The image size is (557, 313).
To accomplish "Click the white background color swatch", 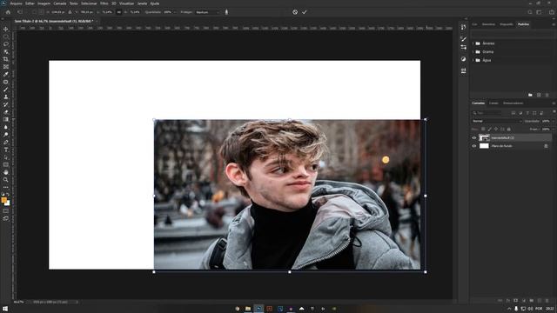I will [8, 203].
